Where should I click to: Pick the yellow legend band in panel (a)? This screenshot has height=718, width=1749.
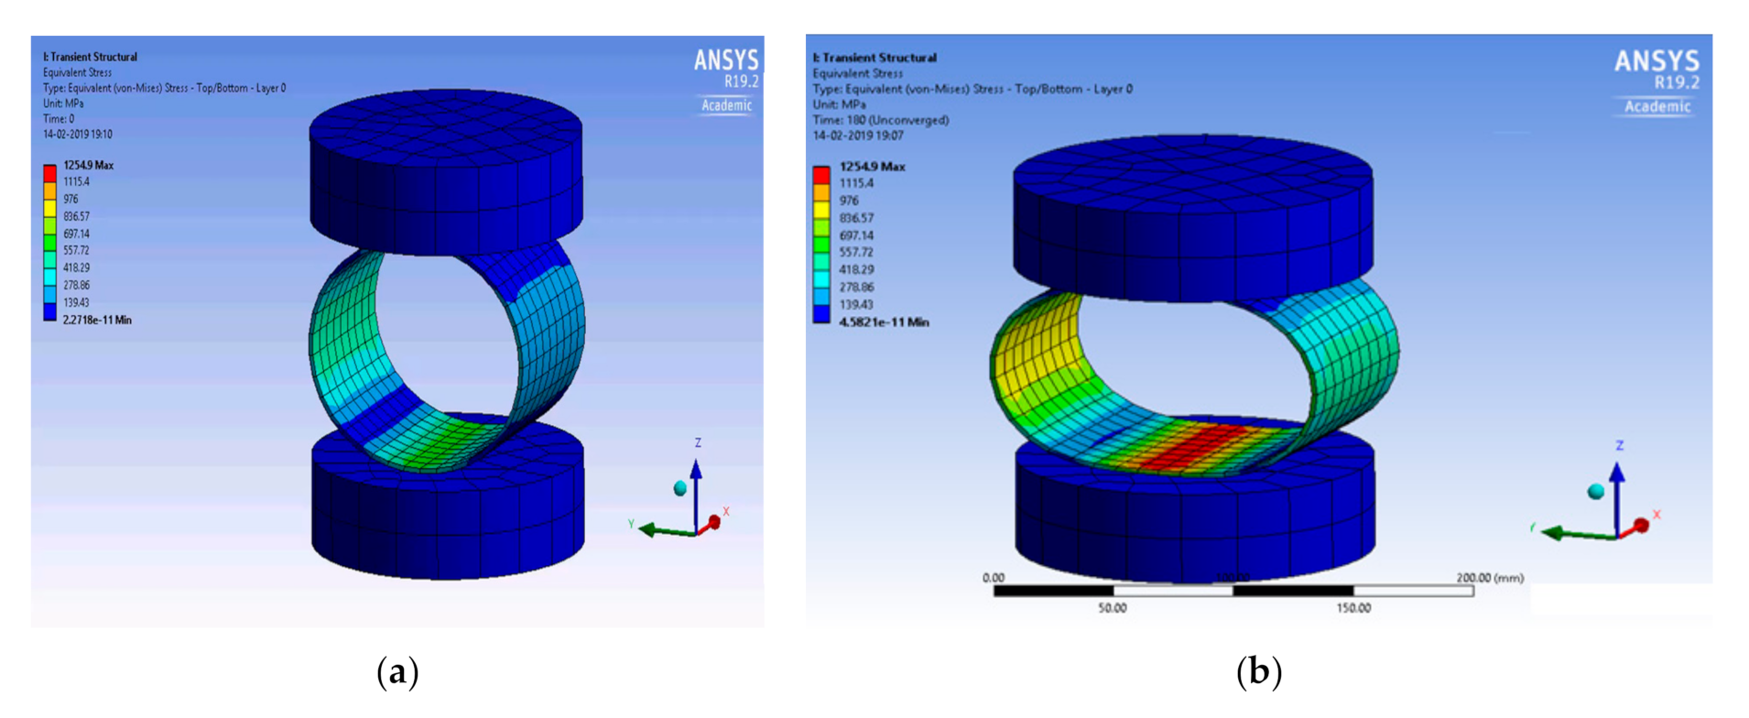point(49,208)
